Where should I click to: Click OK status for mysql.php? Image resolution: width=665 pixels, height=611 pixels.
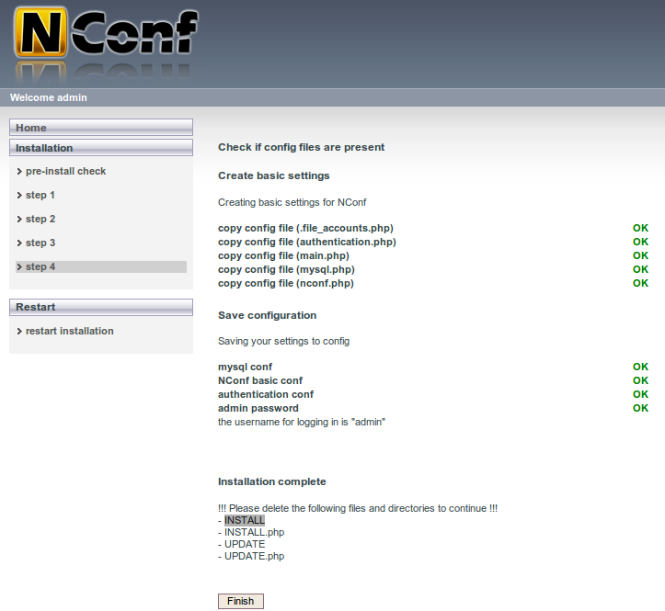click(x=640, y=269)
